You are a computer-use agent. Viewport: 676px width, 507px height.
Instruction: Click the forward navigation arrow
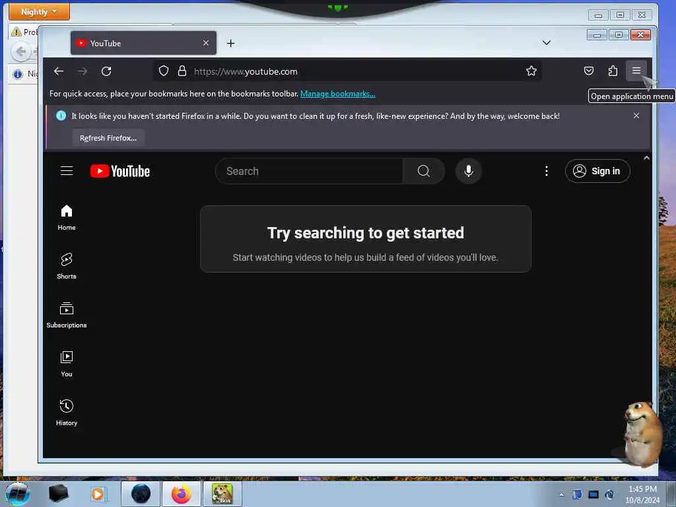tap(83, 71)
